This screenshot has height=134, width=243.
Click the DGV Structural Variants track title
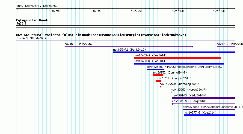101,35
